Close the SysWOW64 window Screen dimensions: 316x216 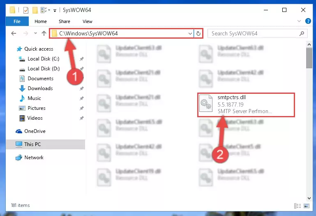click(x=303, y=10)
